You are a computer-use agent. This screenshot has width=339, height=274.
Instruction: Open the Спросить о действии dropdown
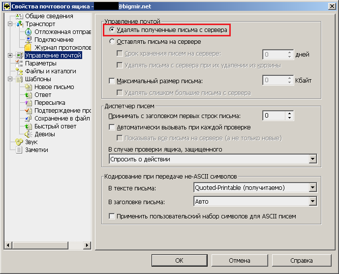coord(312,159)
